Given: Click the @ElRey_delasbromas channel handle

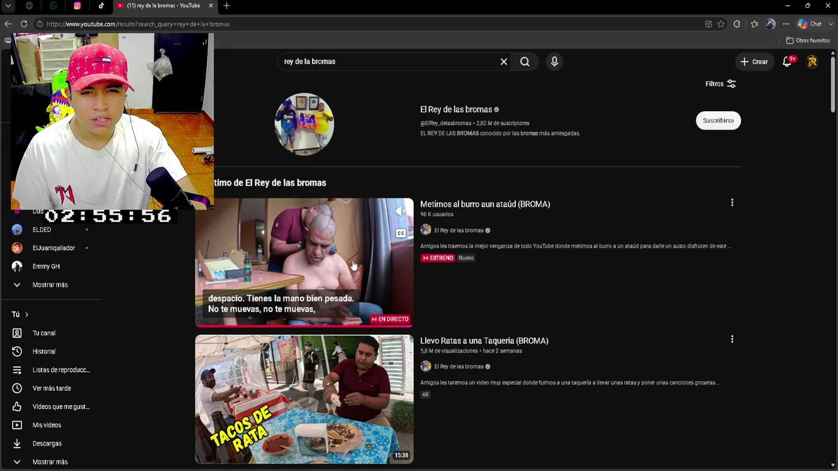Looking at the screenshot, I should (446, 123).
